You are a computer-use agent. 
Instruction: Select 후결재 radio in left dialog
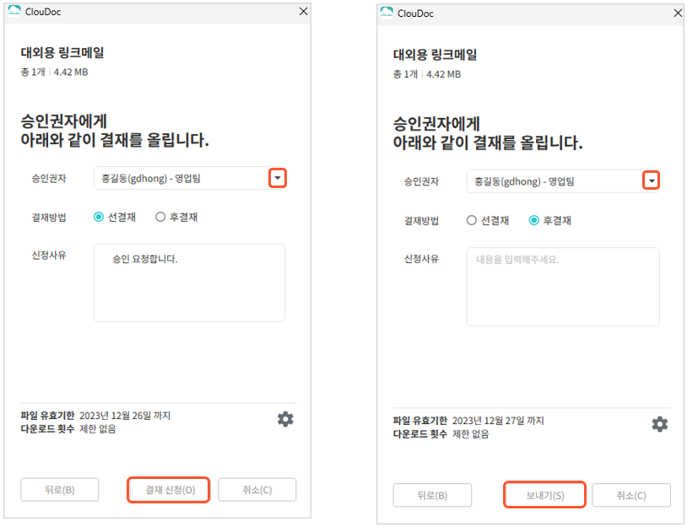tap(160, 217)
